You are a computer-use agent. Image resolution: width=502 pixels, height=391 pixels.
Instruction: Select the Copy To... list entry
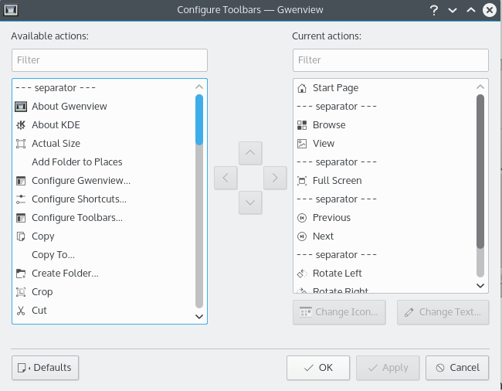(x=53, y=255)
